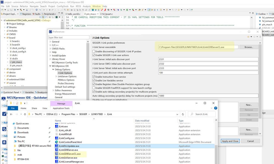
Task: Click the back arrow in Preferences header
Action: [248, 37]
